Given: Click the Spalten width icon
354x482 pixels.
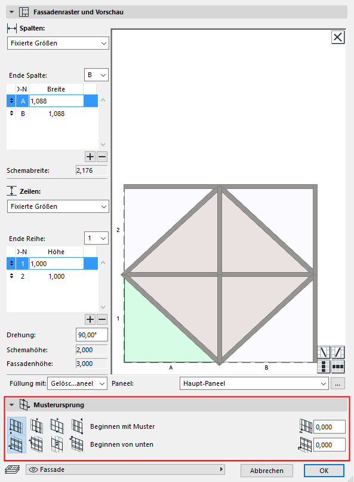Looking at the screenshot, I should coord(12,28).
